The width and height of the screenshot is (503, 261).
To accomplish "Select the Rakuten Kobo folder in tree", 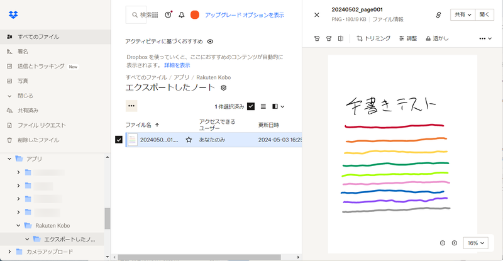I will pyautogui.click(x=52, y=226).
